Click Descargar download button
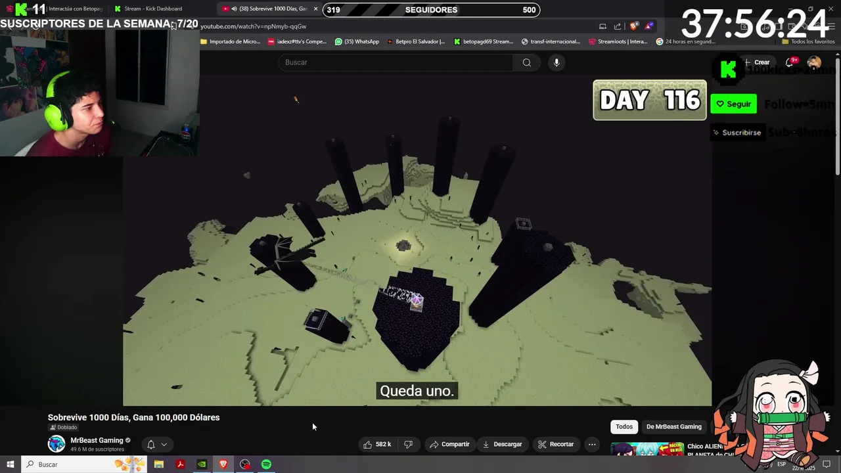 coord(502,445)
